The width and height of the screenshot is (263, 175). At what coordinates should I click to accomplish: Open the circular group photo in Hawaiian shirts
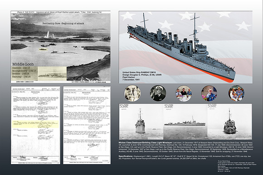coord(236,93)
